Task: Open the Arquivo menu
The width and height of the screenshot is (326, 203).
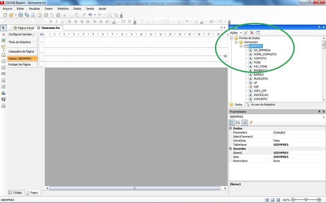Action: point(7,9)
